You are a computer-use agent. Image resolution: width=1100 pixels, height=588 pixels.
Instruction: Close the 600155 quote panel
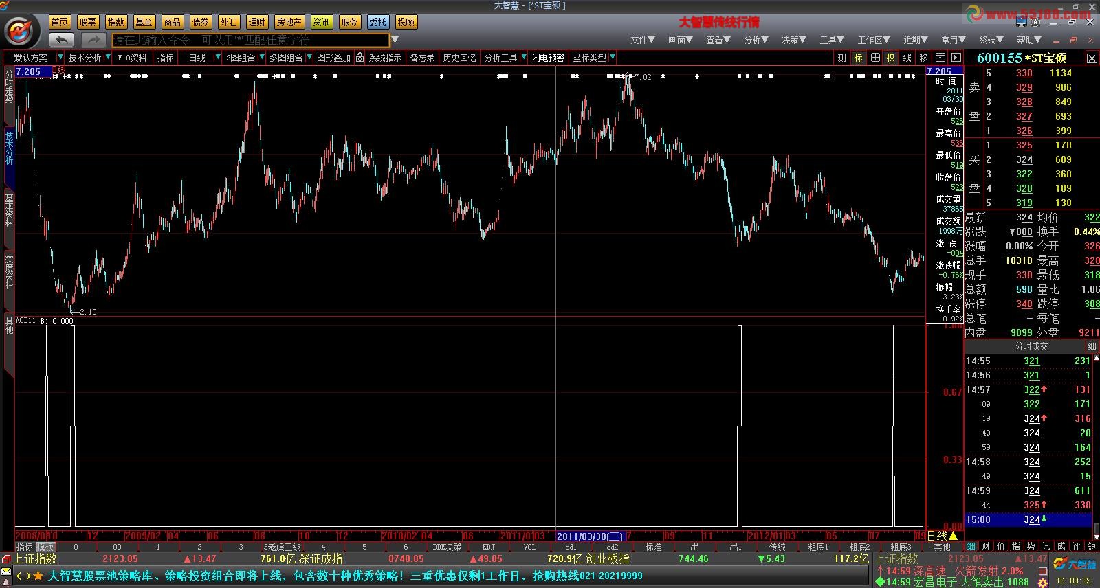1092,58
